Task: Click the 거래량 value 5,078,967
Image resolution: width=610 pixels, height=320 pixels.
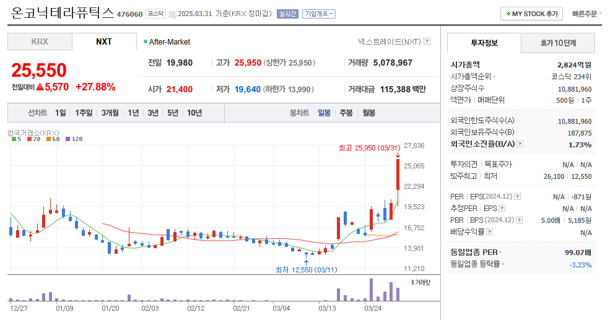Action: pos(393,63)
